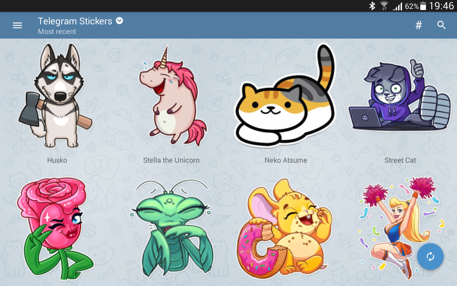The height and width of the screenshot is (286, 457).
Task: Tap the battery icon in status bar
Action: [423, 6]
